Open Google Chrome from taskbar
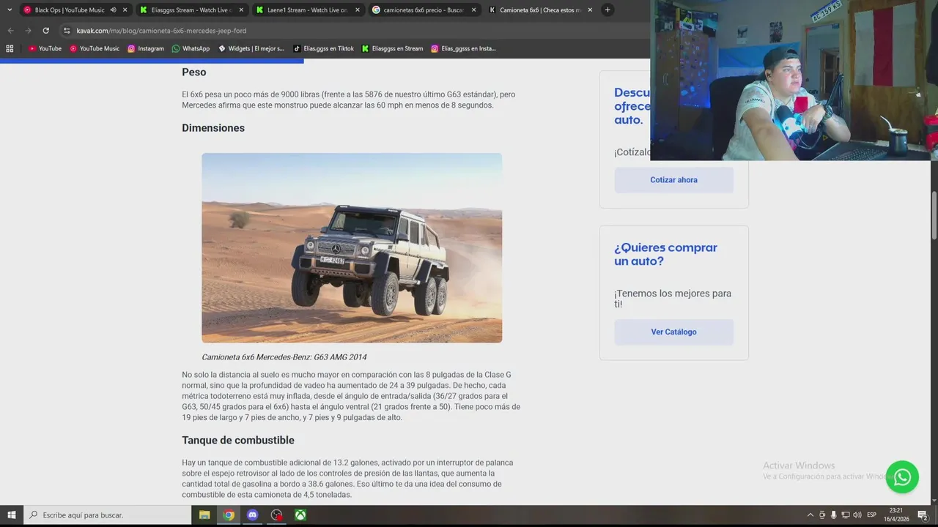 click(x=229, y=515)
